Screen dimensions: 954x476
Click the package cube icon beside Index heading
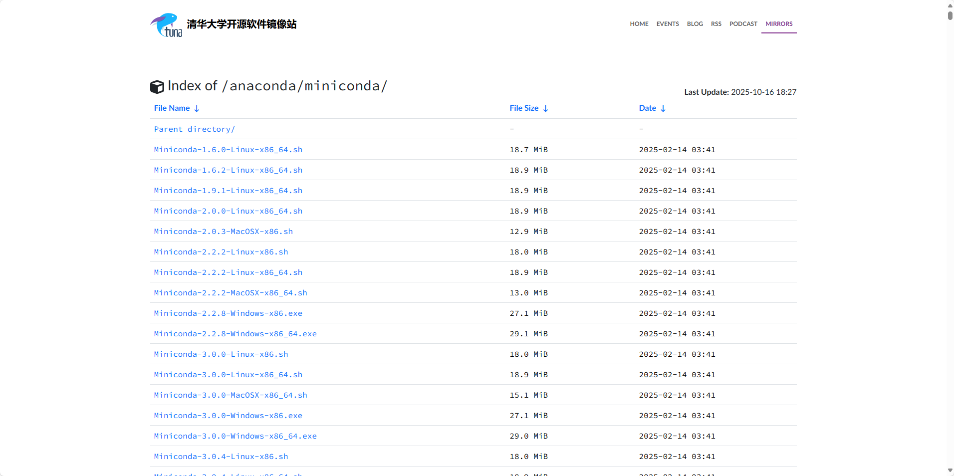pos(157,86)
